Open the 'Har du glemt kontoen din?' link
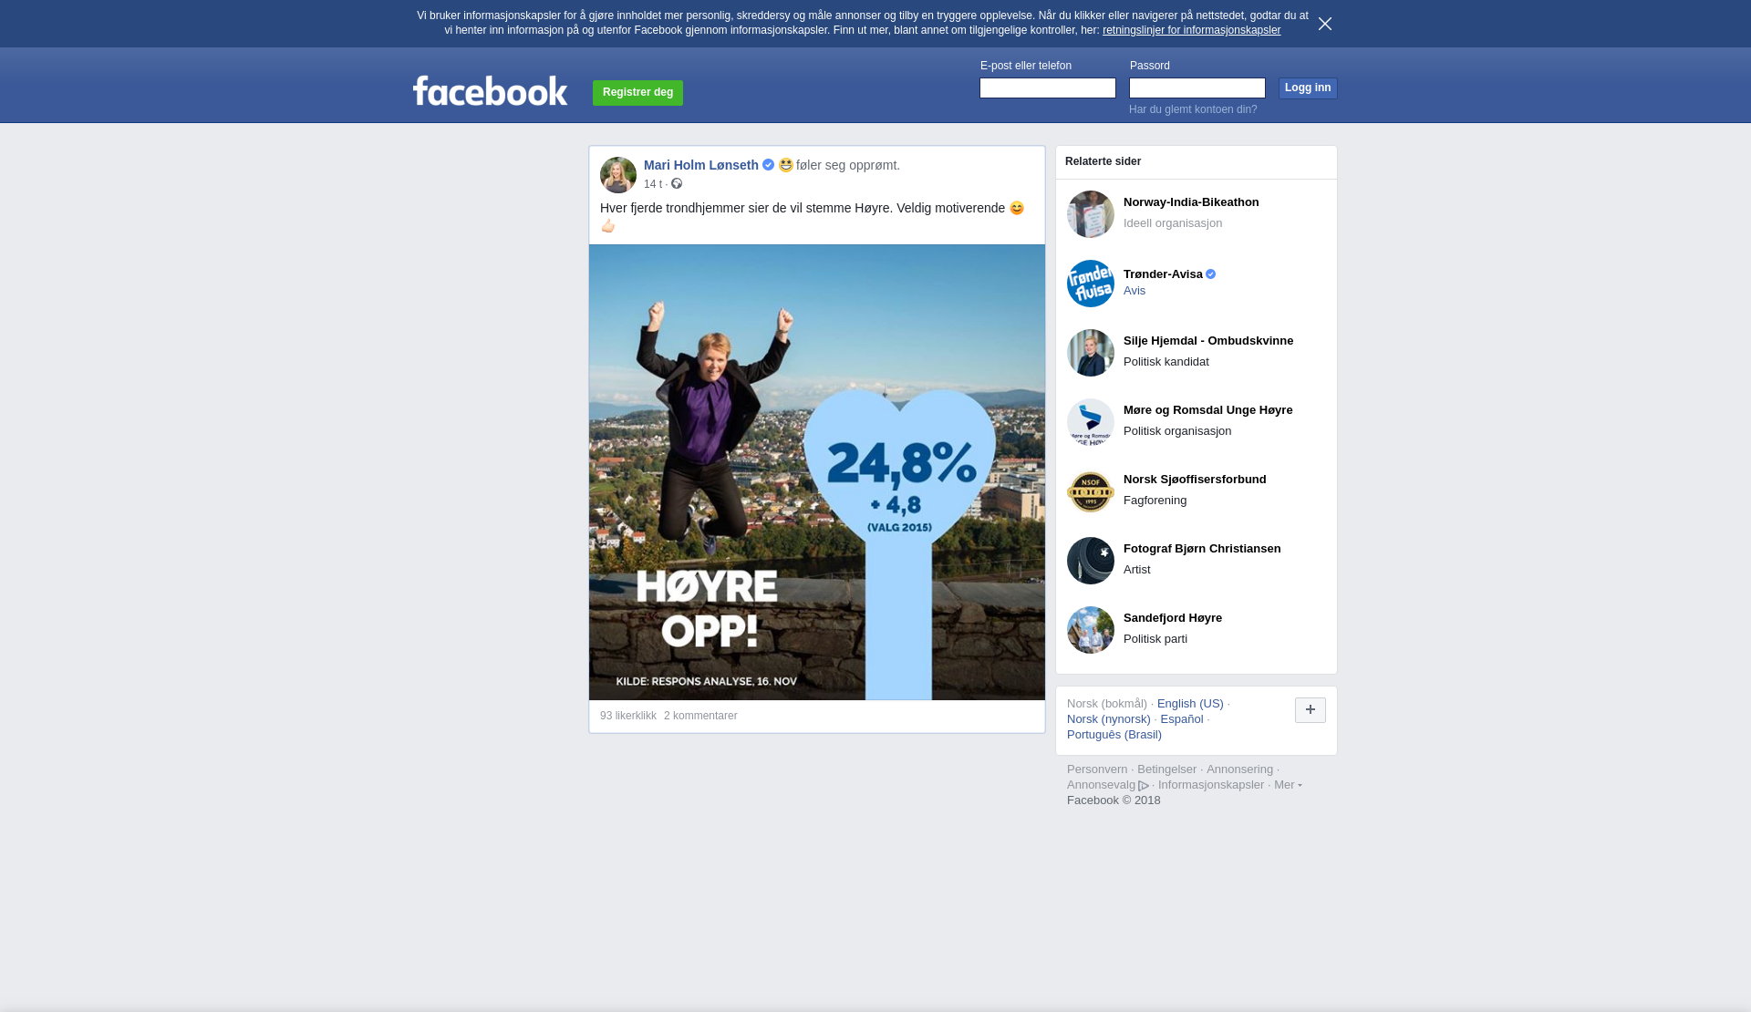 point(1193,109)
